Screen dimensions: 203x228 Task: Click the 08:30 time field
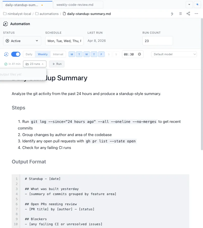tap(133, 54)
